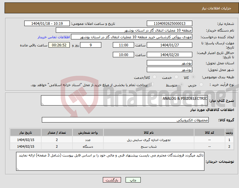
Task: Click the goods group field محصولات الکترونیکی
Action: pyautogui.click(x=125, y=120)
